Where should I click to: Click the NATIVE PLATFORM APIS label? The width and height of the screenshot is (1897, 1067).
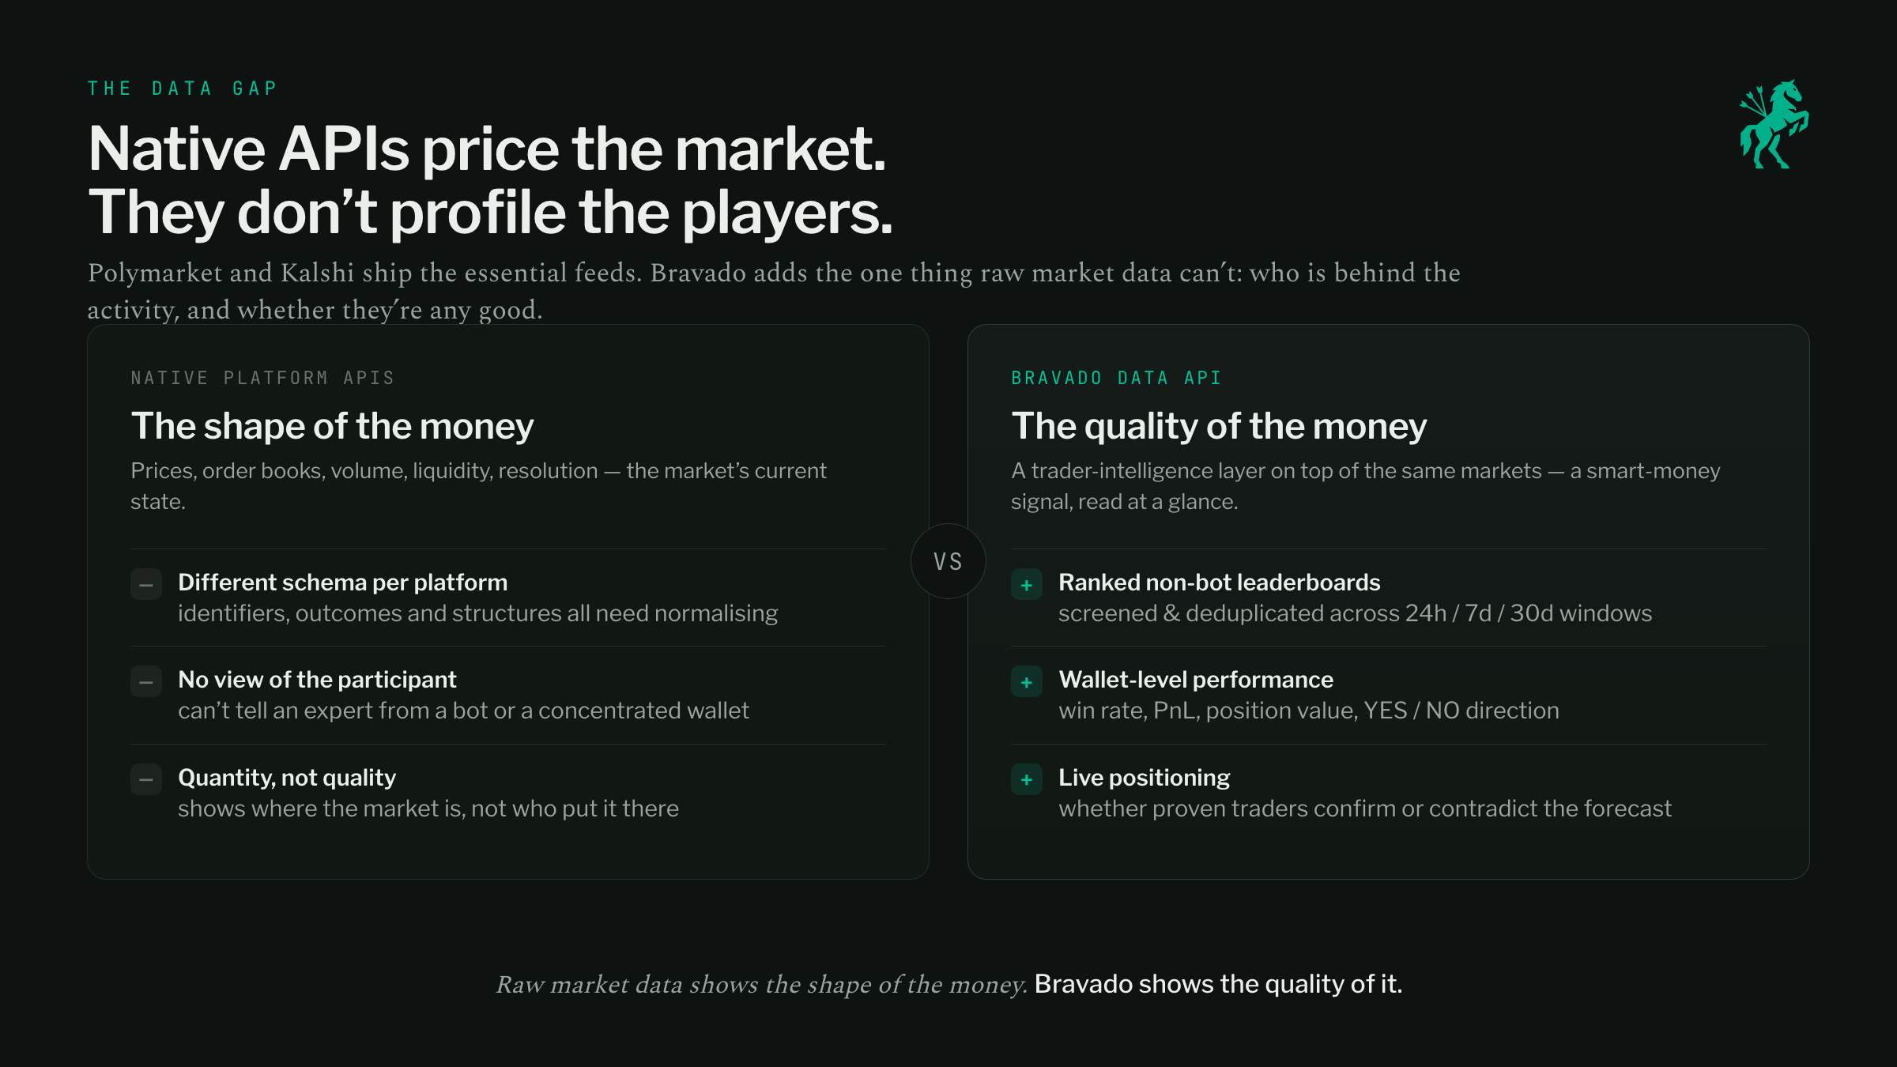pos(262,378)
